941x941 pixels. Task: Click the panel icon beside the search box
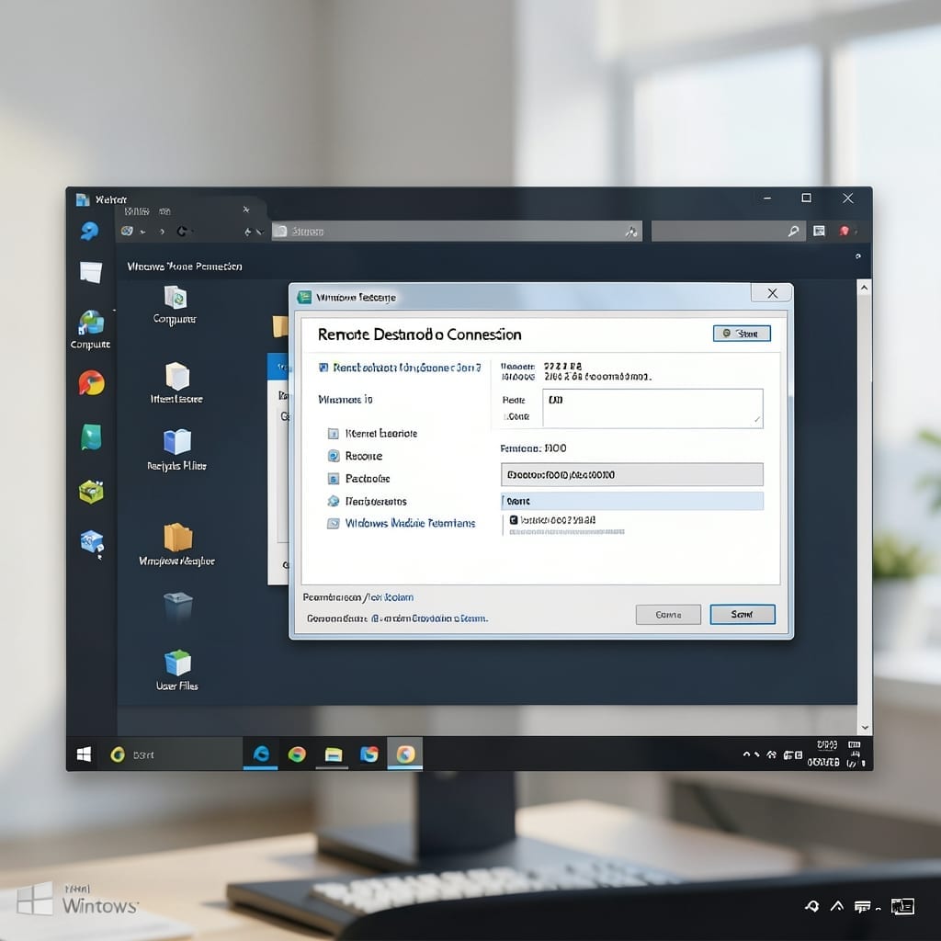[819, 231]
